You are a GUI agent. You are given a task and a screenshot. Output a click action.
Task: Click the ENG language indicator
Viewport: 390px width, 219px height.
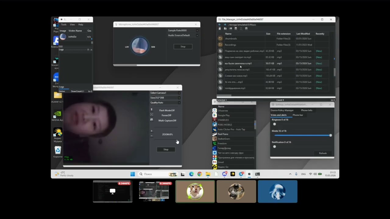pyautogui.click(x=303, y=174)
